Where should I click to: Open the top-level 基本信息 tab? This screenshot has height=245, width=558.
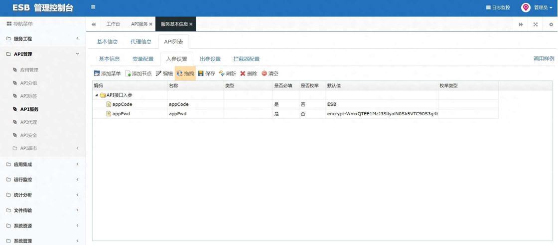click(x=107, y=42)
